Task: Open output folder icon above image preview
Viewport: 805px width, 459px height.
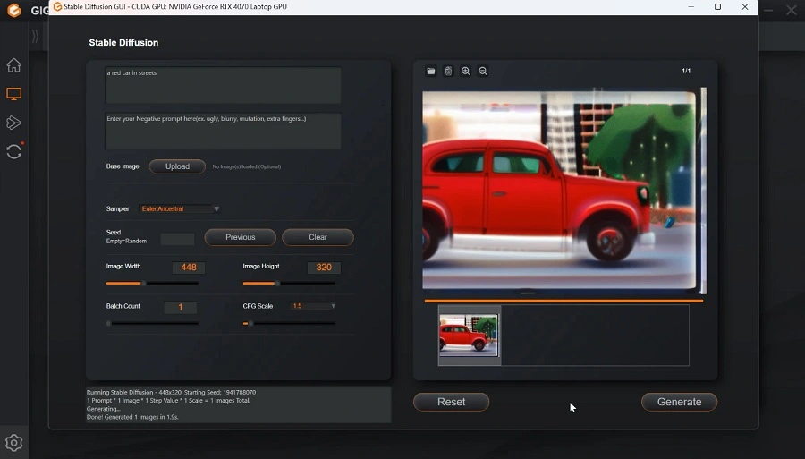Action: tap(431, 72)
